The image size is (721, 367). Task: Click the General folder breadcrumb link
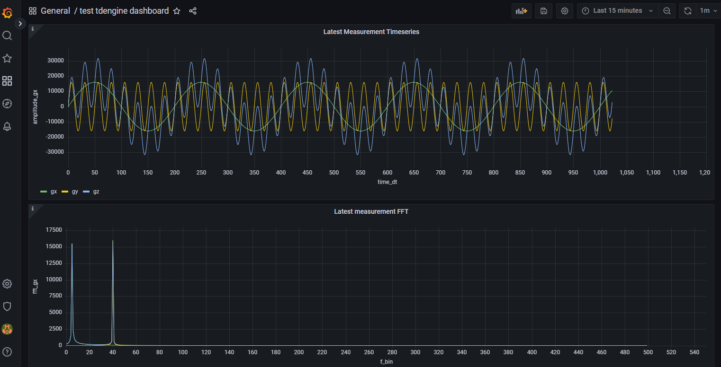[55, 11]
